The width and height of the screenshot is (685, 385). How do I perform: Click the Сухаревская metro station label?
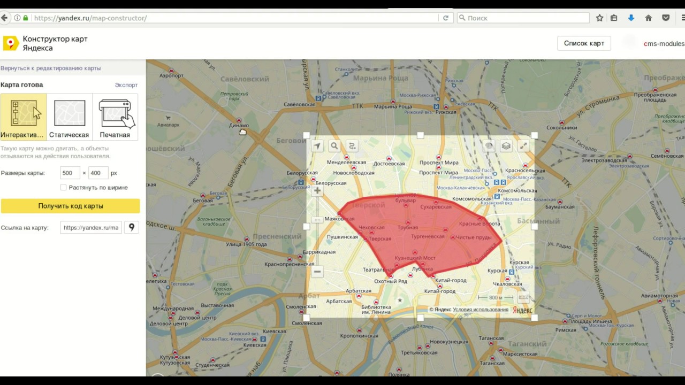coord(436,206)
